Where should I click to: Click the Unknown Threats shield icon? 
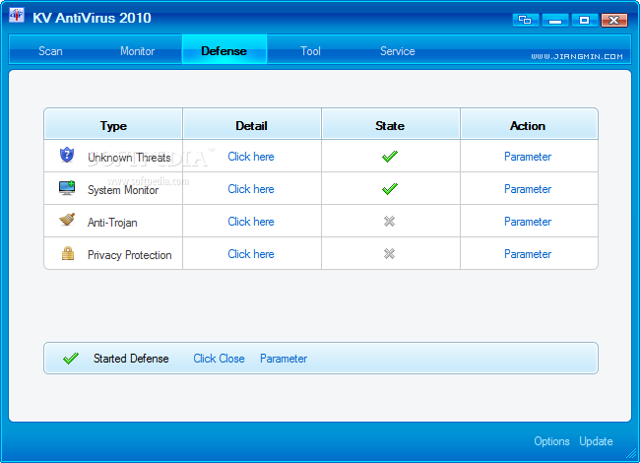click(67, 155)
